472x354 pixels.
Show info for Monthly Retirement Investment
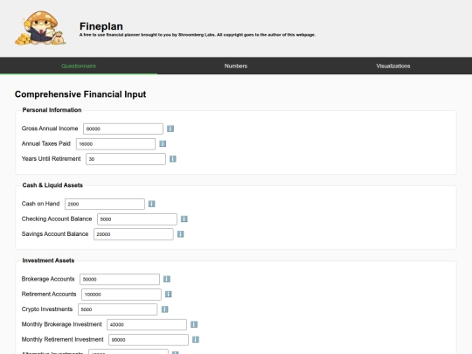point(196,339)
